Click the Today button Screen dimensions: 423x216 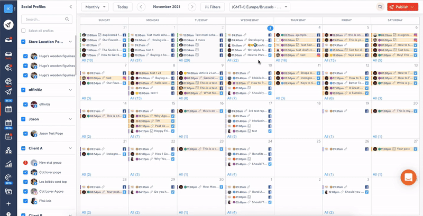[x=123, y=7]
